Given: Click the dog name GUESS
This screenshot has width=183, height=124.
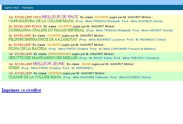Looking at the screenshot, I should click(x=14, y=68).
